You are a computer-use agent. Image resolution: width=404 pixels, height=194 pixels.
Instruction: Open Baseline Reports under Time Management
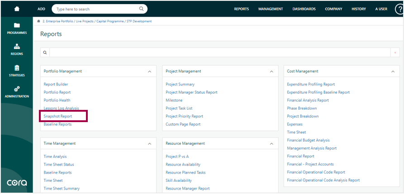point(57,172)
